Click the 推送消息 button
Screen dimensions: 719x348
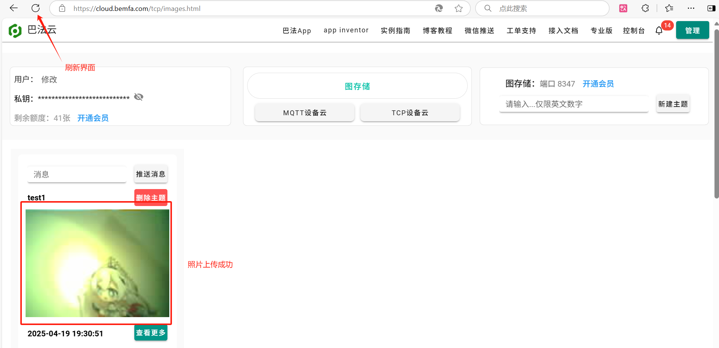151,174
